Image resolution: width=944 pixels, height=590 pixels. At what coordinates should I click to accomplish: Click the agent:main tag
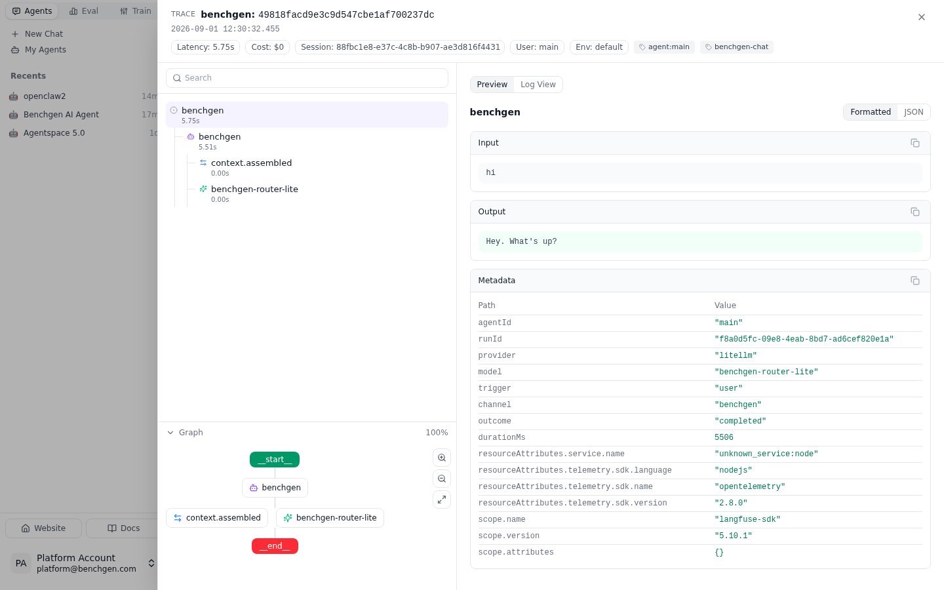[664, 47]
